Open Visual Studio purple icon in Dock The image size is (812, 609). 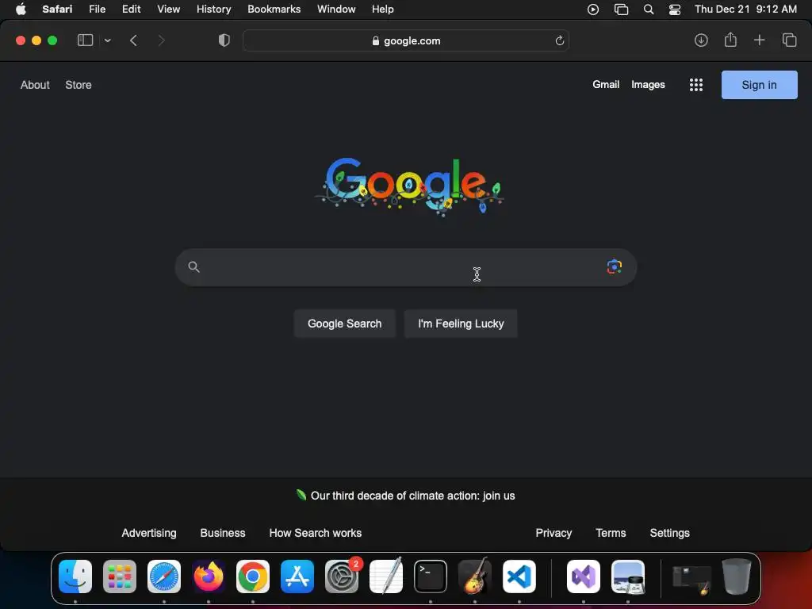tap(584, 576)
